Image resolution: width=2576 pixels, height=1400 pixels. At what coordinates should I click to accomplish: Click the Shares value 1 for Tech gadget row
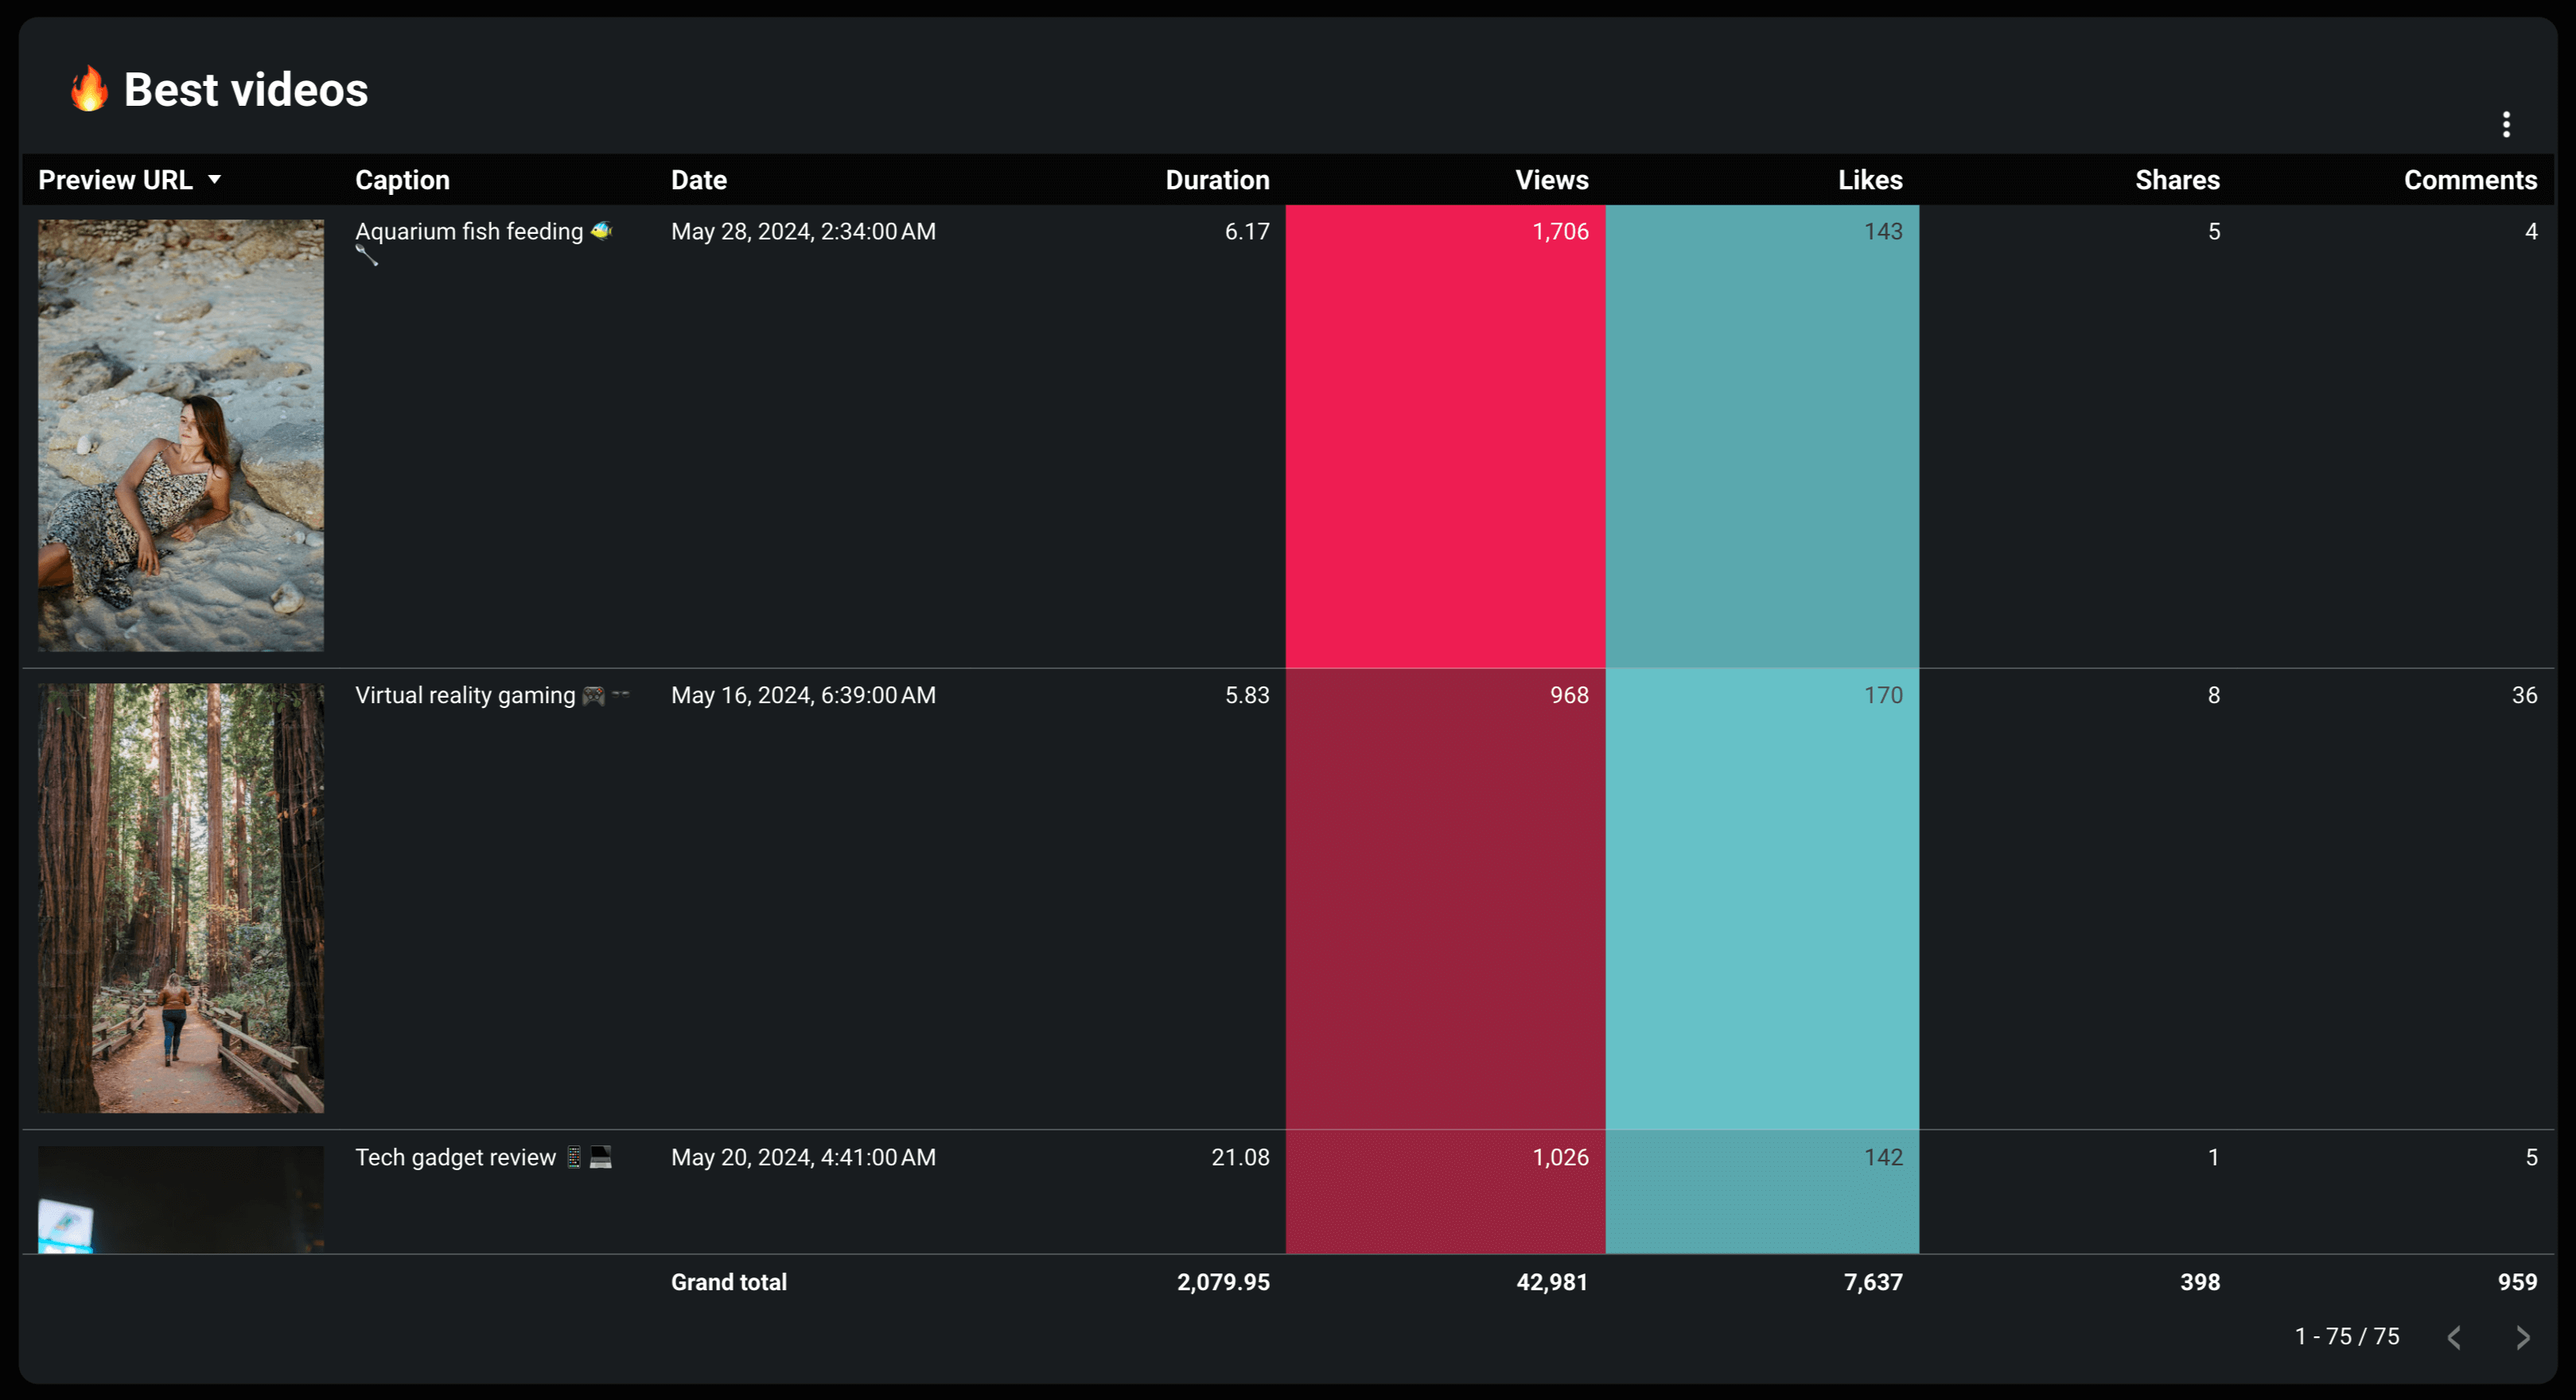2213,1157
